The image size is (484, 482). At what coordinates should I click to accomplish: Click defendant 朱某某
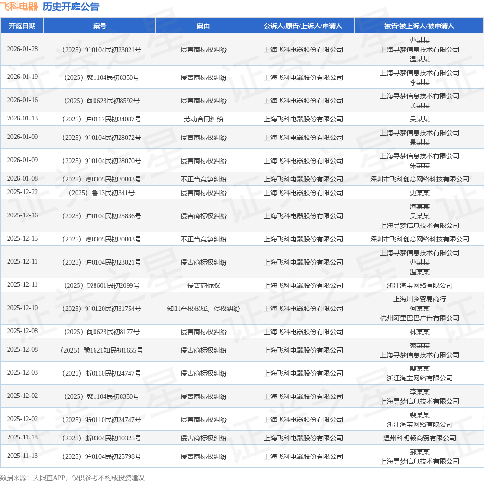pos(420,165)
